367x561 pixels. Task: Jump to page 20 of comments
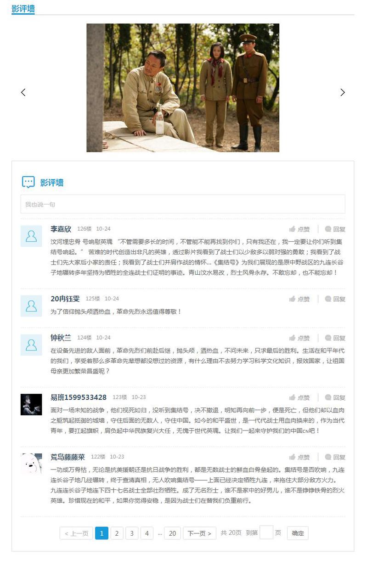coord(172,533)
